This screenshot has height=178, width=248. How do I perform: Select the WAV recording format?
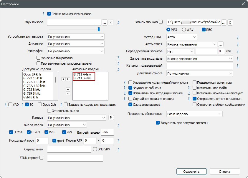[184, 30]
